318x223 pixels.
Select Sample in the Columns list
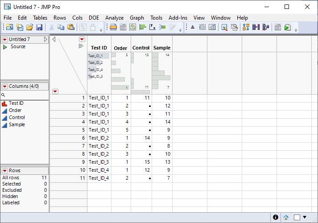click(17, 124)
